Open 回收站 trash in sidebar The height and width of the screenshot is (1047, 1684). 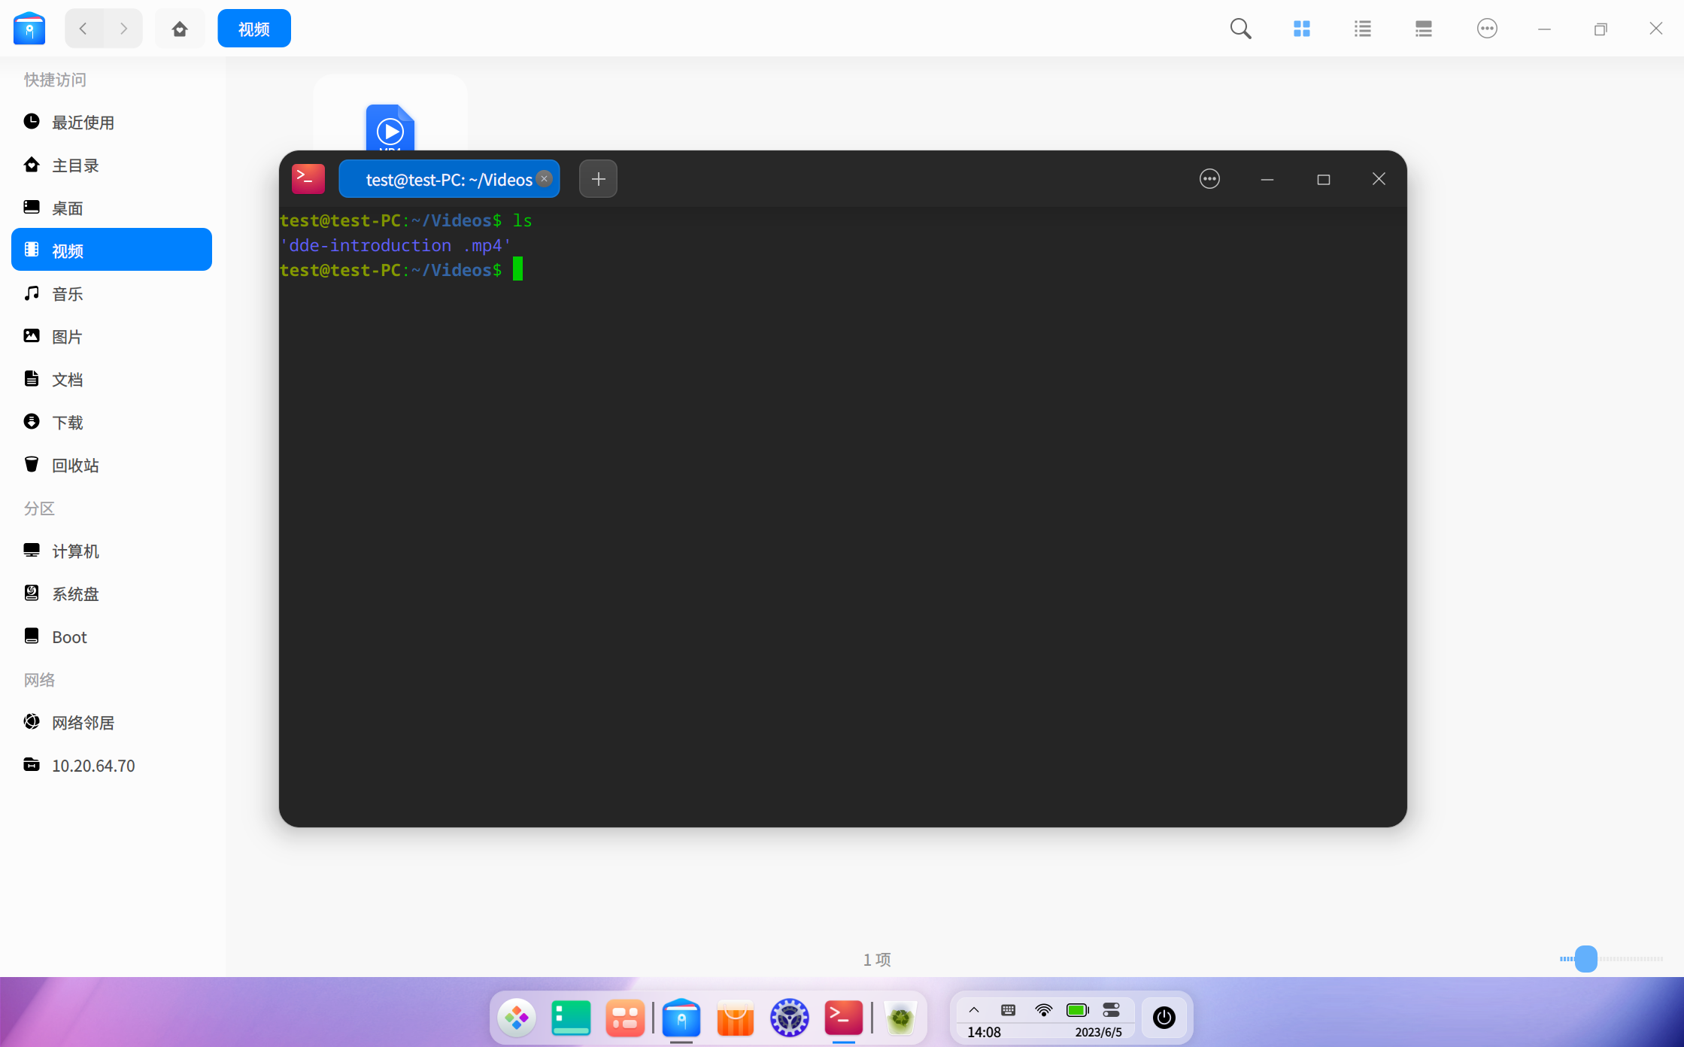pos(75,465)
